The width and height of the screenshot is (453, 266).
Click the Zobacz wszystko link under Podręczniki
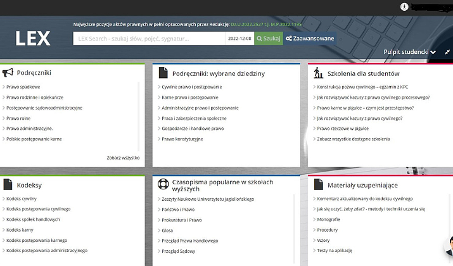coord(123,158)
